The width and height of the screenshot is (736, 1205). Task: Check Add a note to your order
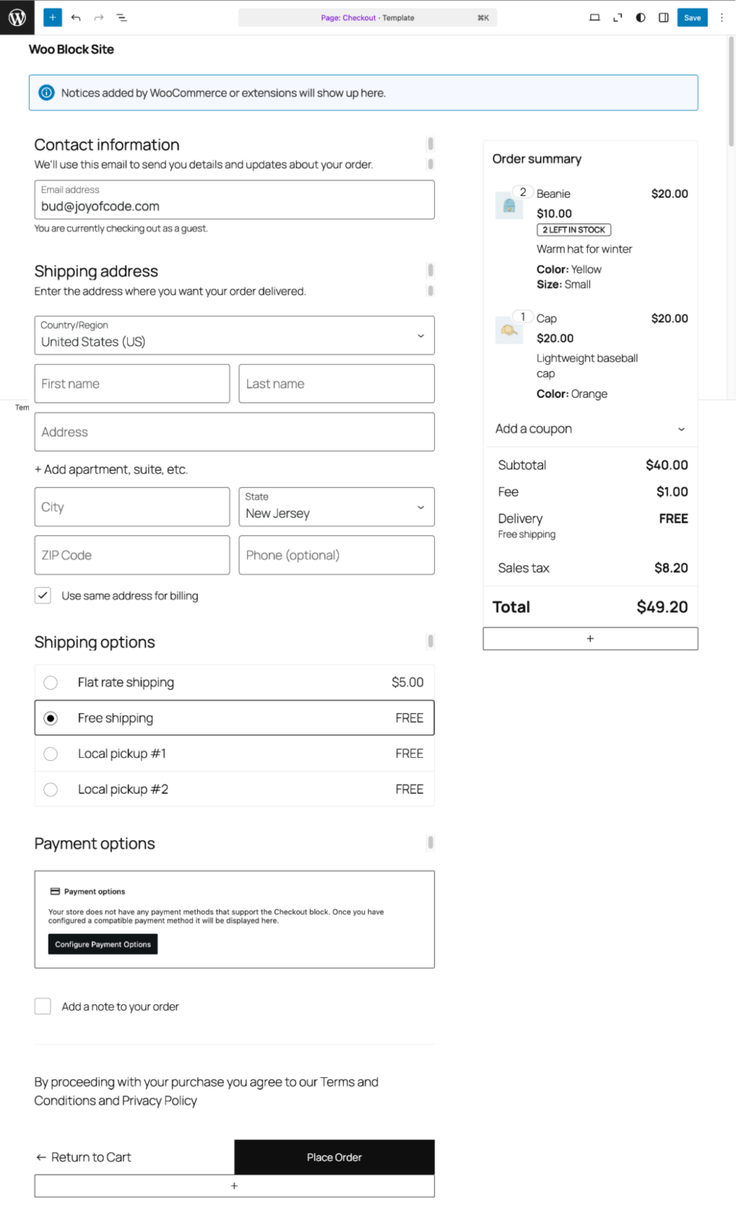point(42,1006)
